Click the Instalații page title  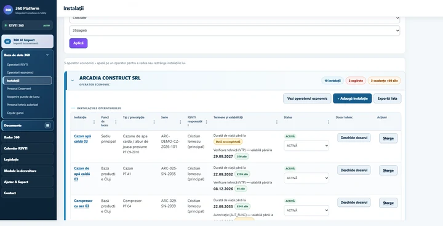point(73,8)
